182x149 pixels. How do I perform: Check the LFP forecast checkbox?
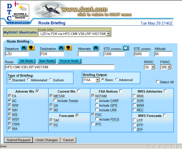tap(134, 120)
